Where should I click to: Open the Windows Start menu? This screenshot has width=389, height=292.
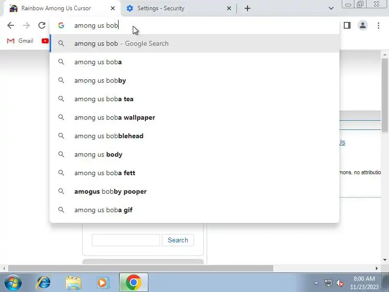tap(13, 283)
